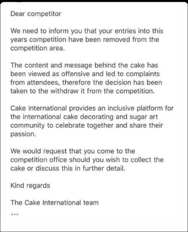Click the single word "passion." line

click(x=23, y=134)
